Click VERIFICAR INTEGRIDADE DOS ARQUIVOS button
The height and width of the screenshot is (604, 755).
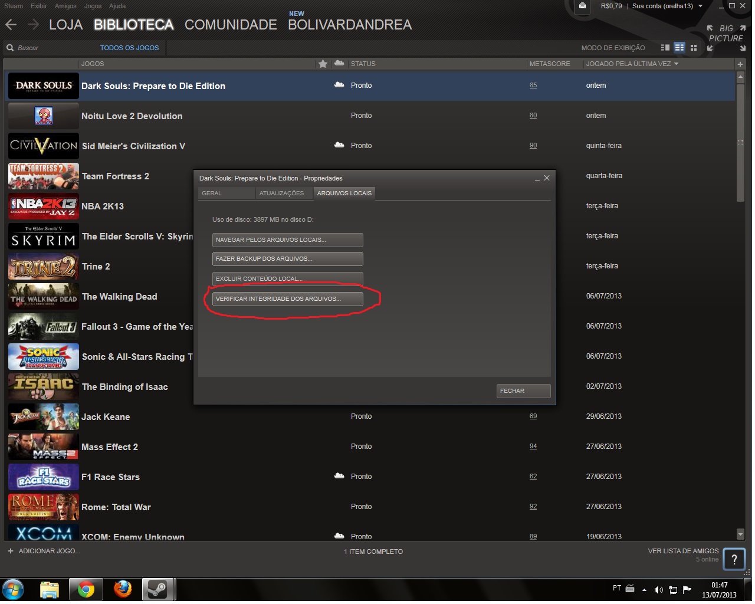[x=288, y=298]
